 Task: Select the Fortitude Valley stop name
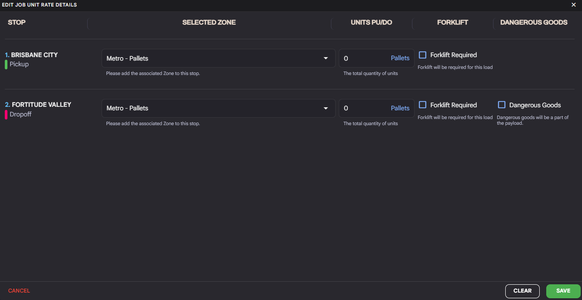tap(41, 105)
